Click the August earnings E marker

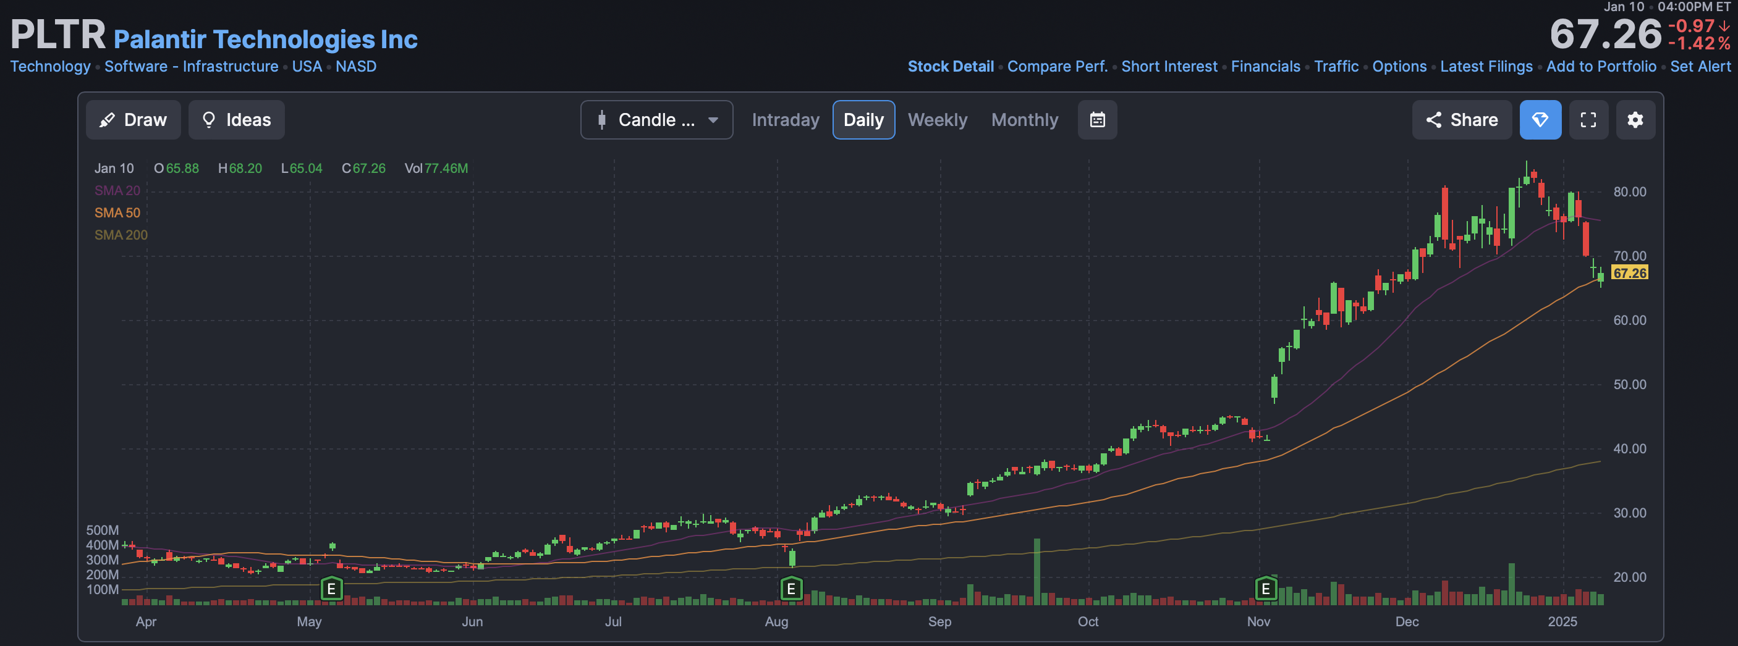point(791,589)
